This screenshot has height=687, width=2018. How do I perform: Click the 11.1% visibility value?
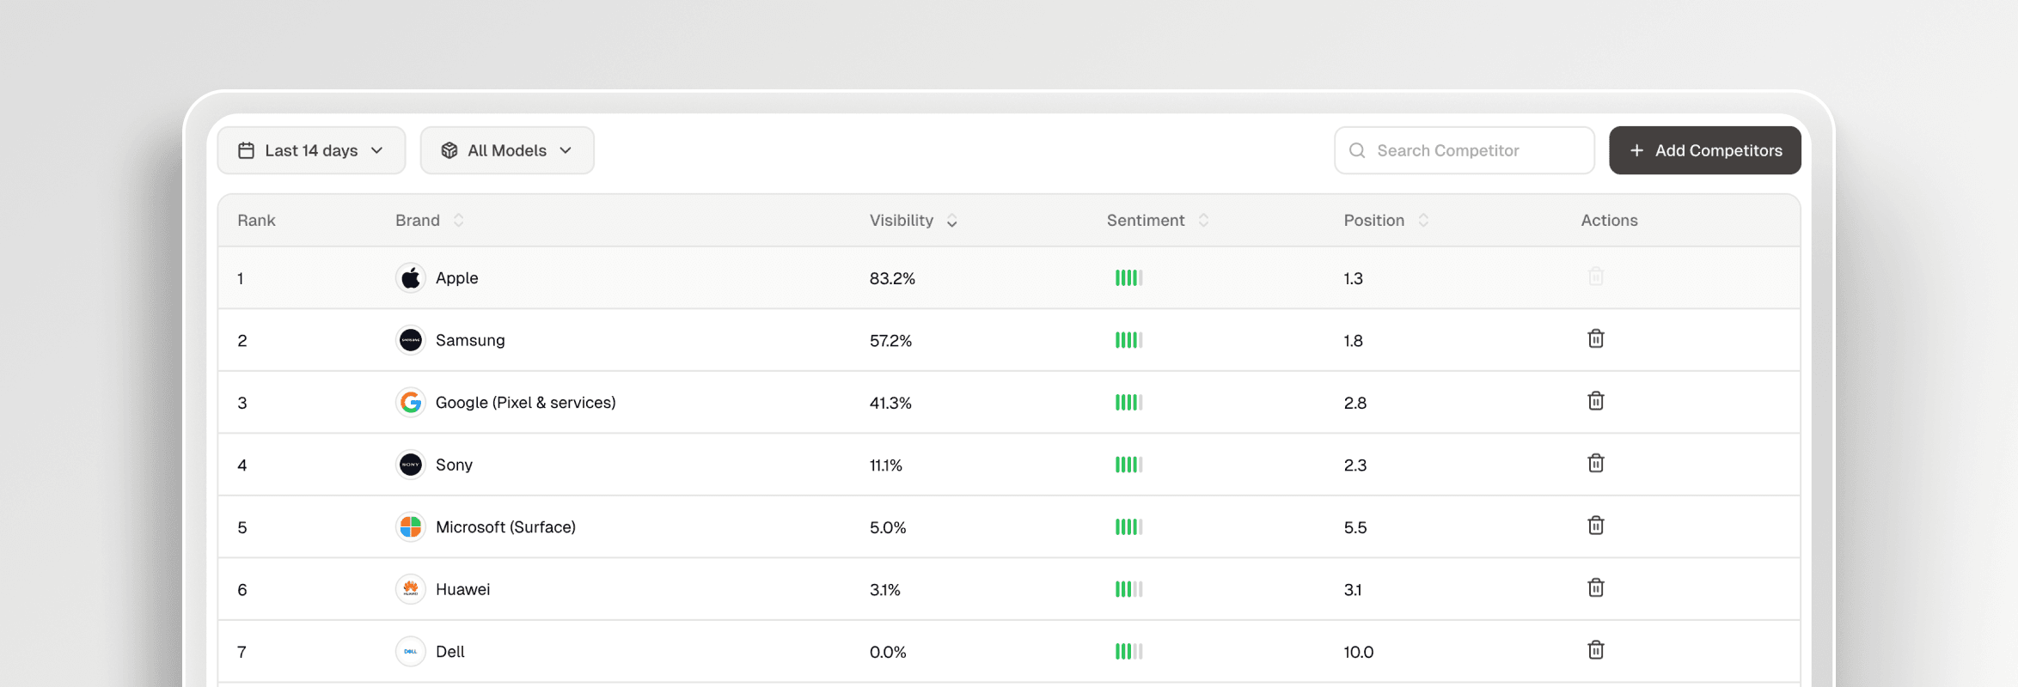[x=886, y=465]
